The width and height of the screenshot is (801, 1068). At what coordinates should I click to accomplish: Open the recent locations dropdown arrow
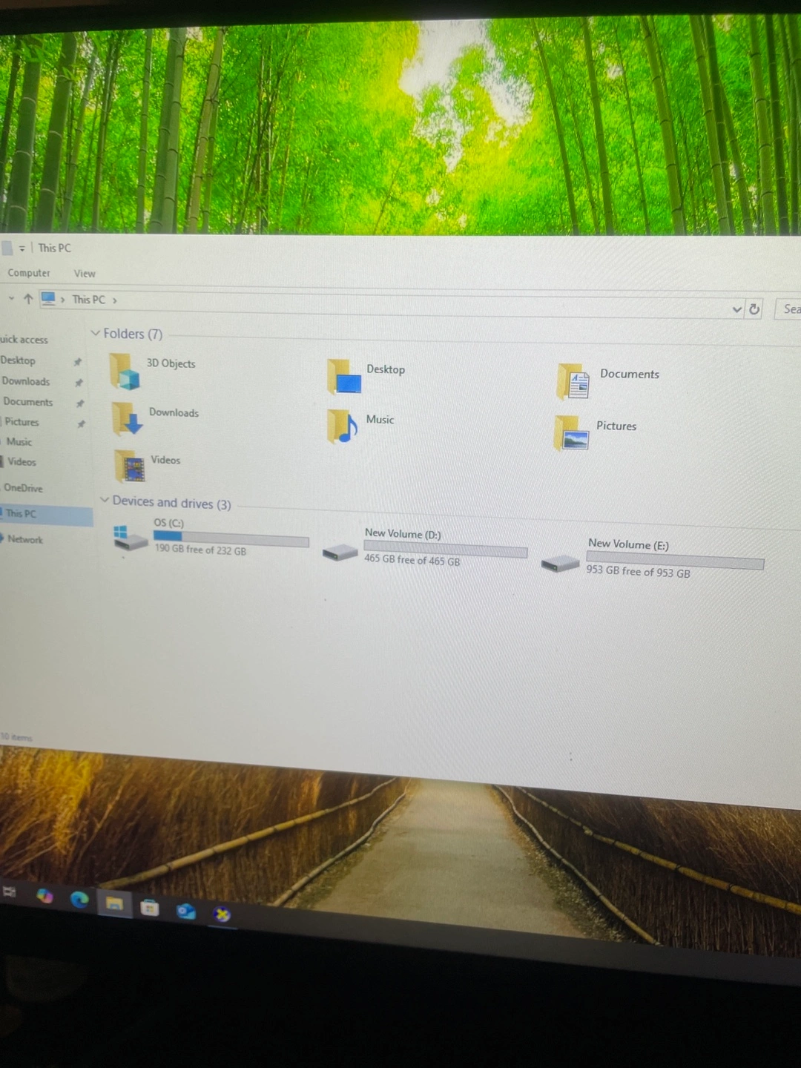[11, 298]
